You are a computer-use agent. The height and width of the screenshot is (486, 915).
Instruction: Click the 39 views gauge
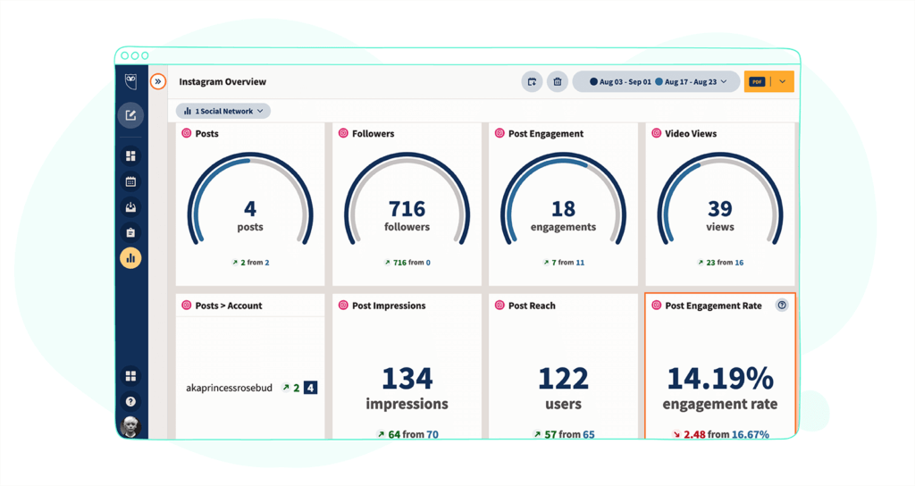[720, 199]
